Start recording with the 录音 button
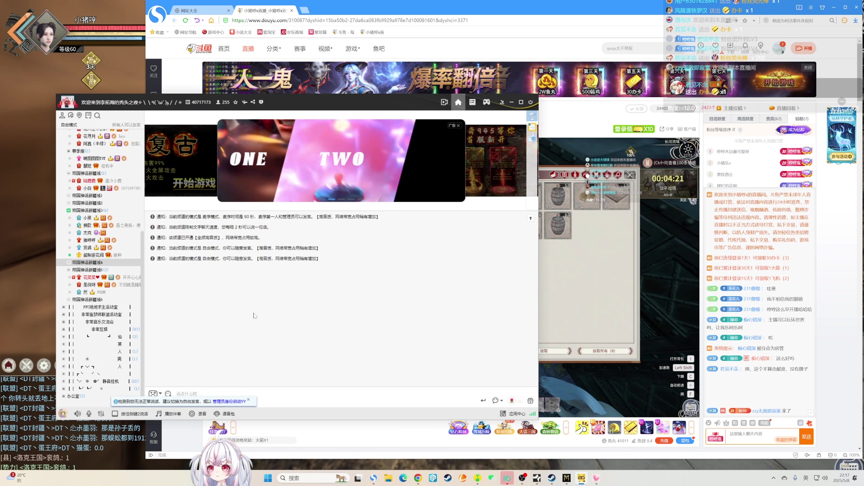This screenshot has width=864, height=486. coord(198,414)
